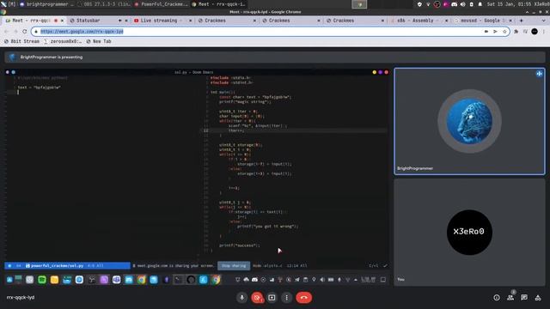Image resolution: width=550 pixels, height=309 pixels.
Task: Switch to the Live streaming tab
Action: coord(162,21)
